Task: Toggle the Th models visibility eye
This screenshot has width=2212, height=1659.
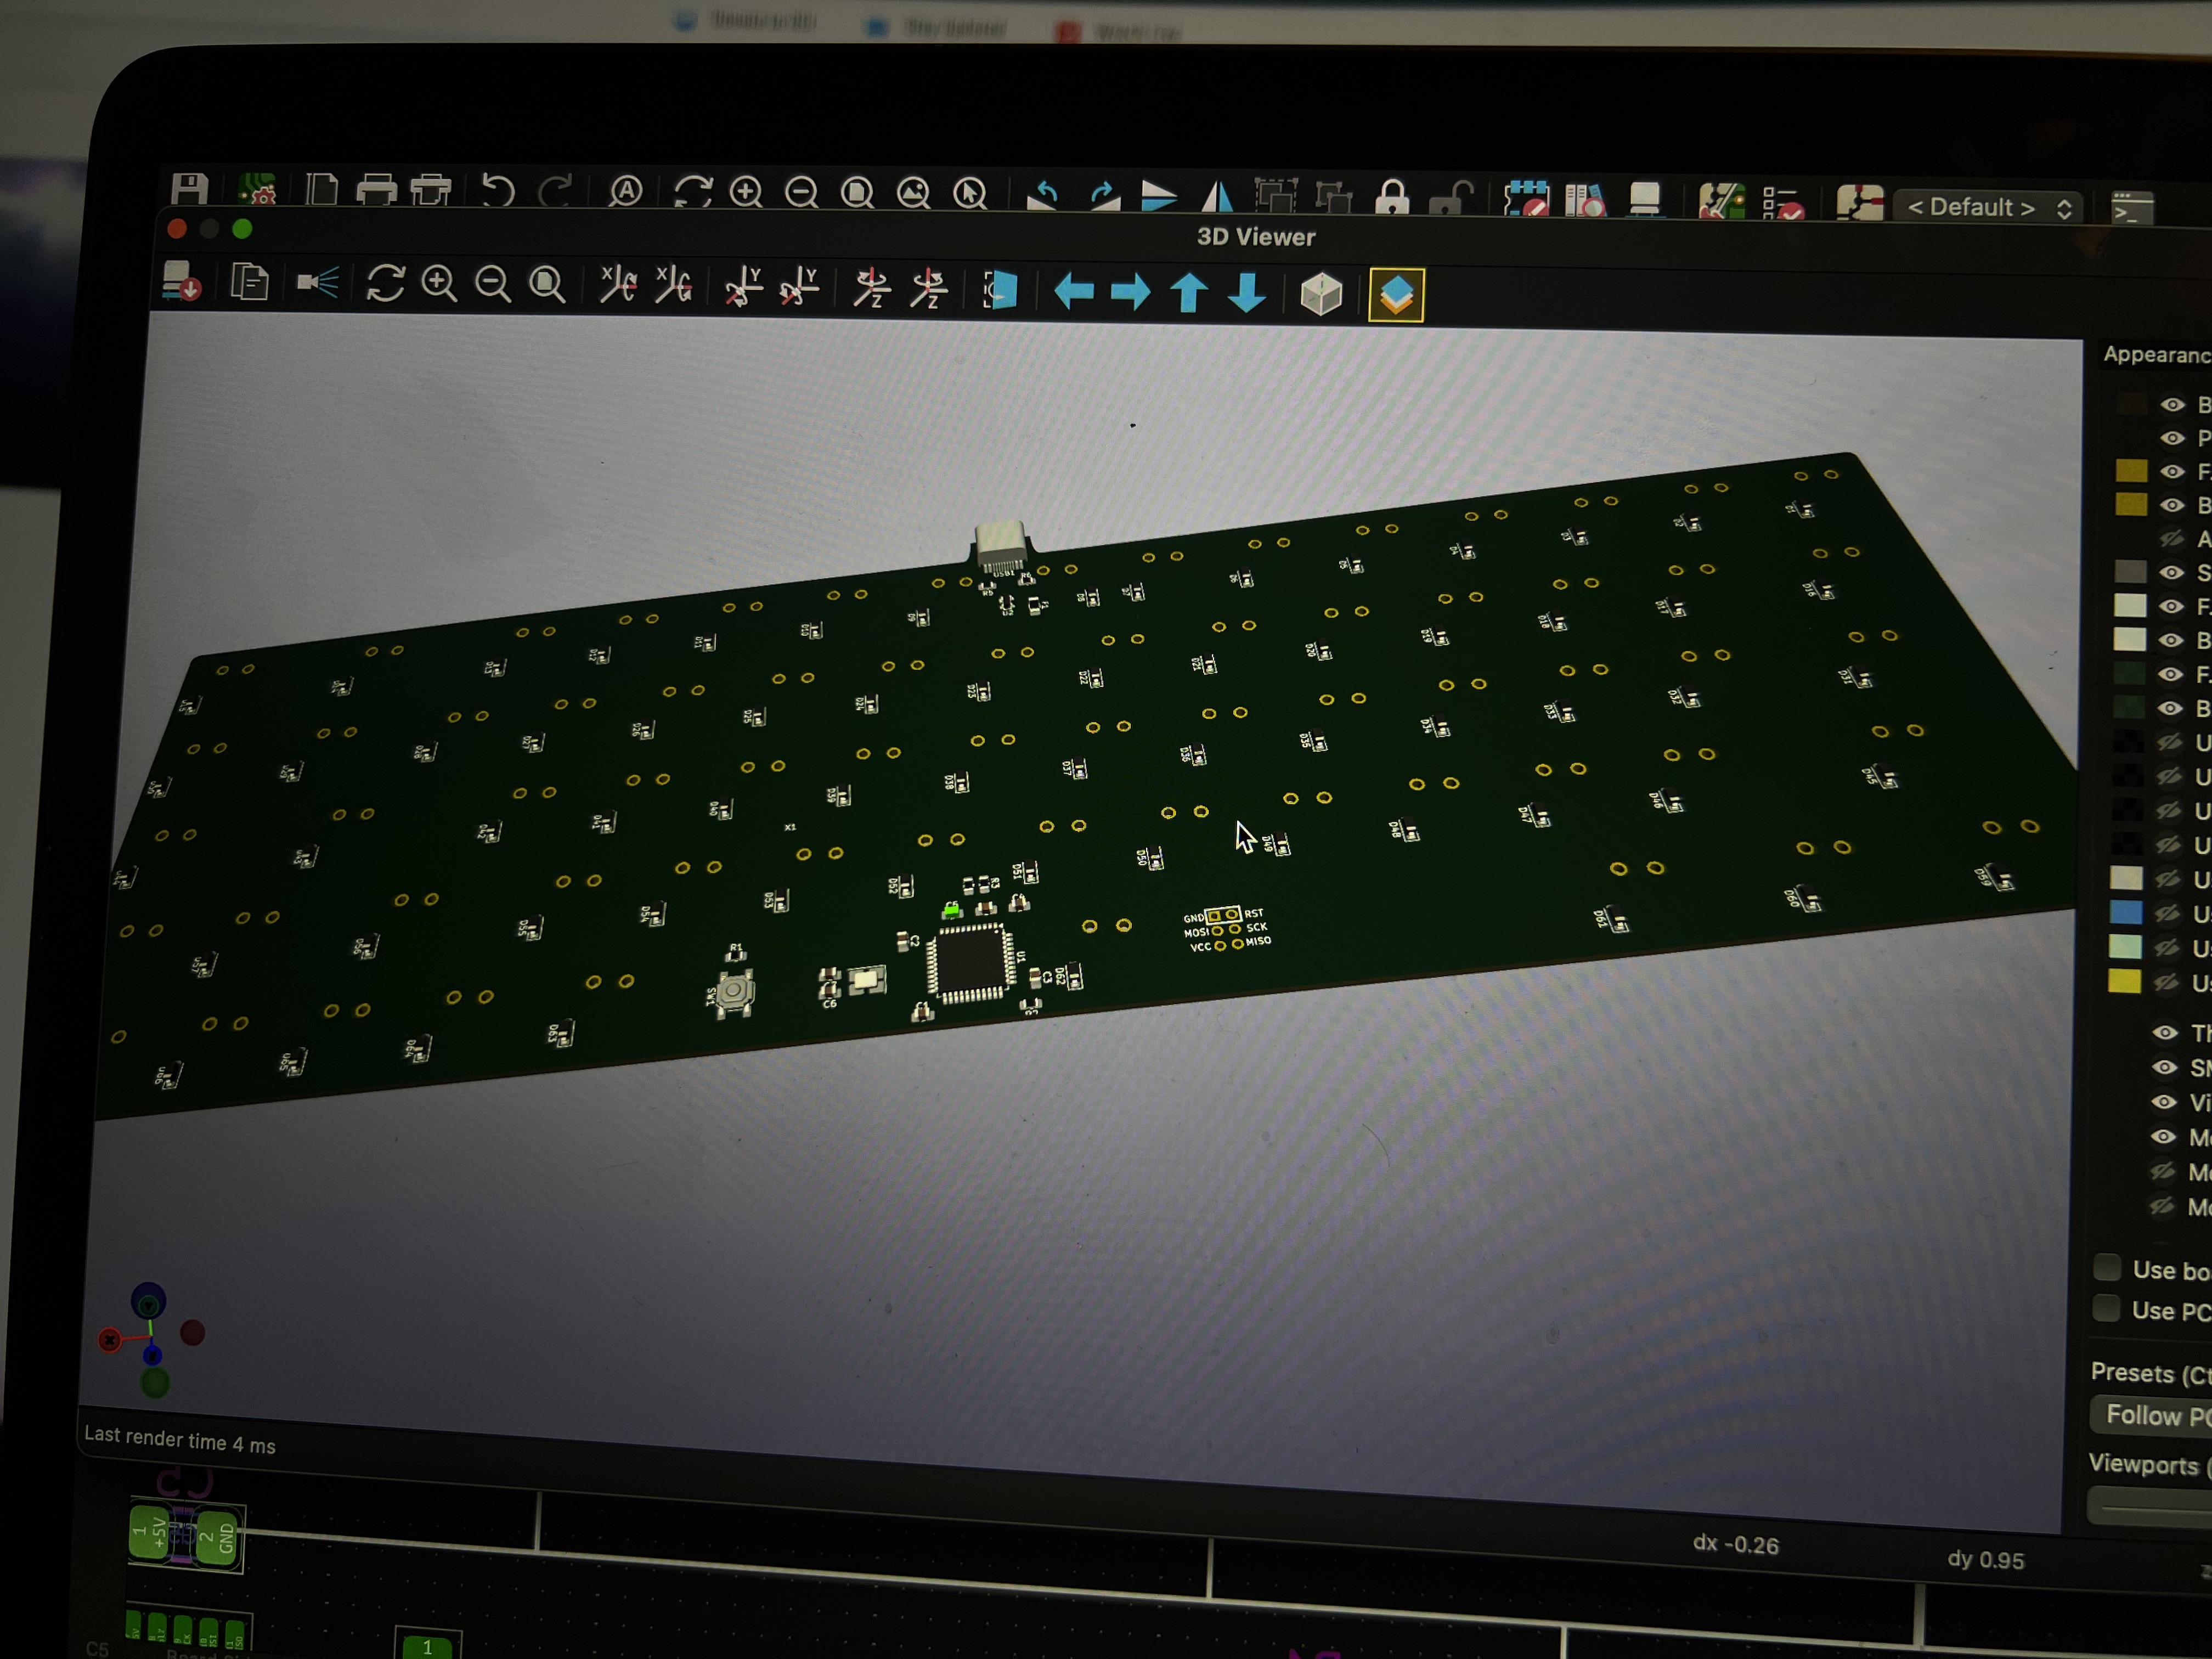Action: tap(2165, 1033)
